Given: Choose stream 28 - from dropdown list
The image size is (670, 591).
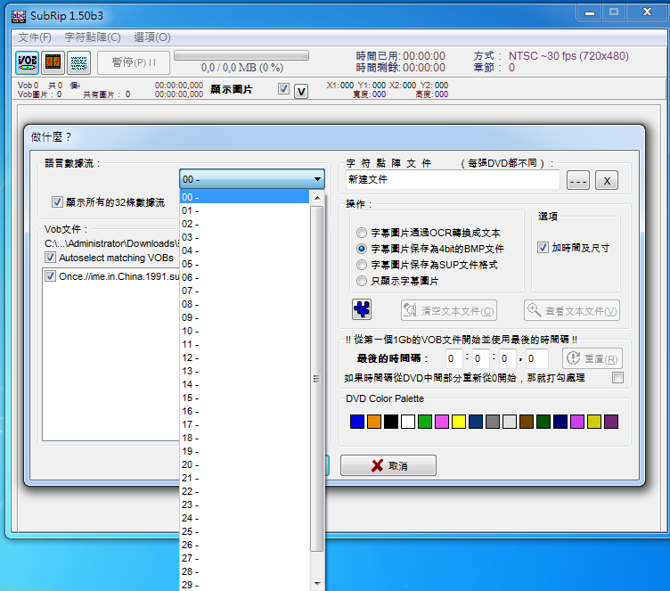Looking at the screenshot, I should [244, 571].
